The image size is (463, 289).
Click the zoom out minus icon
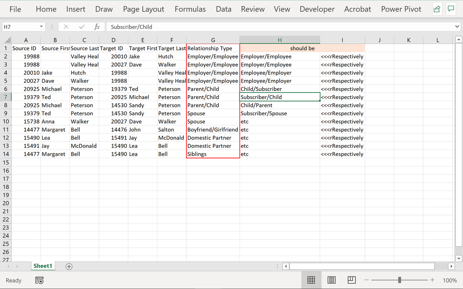tap(367, 280)
